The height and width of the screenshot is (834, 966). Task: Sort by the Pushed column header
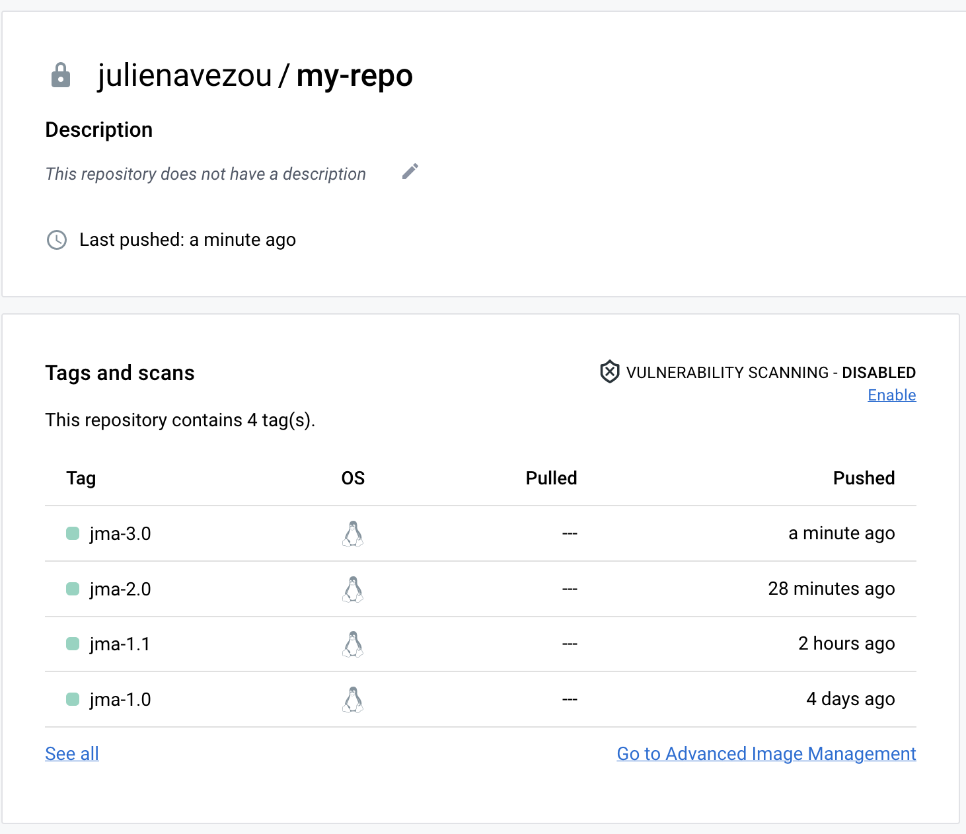point(864,478)
